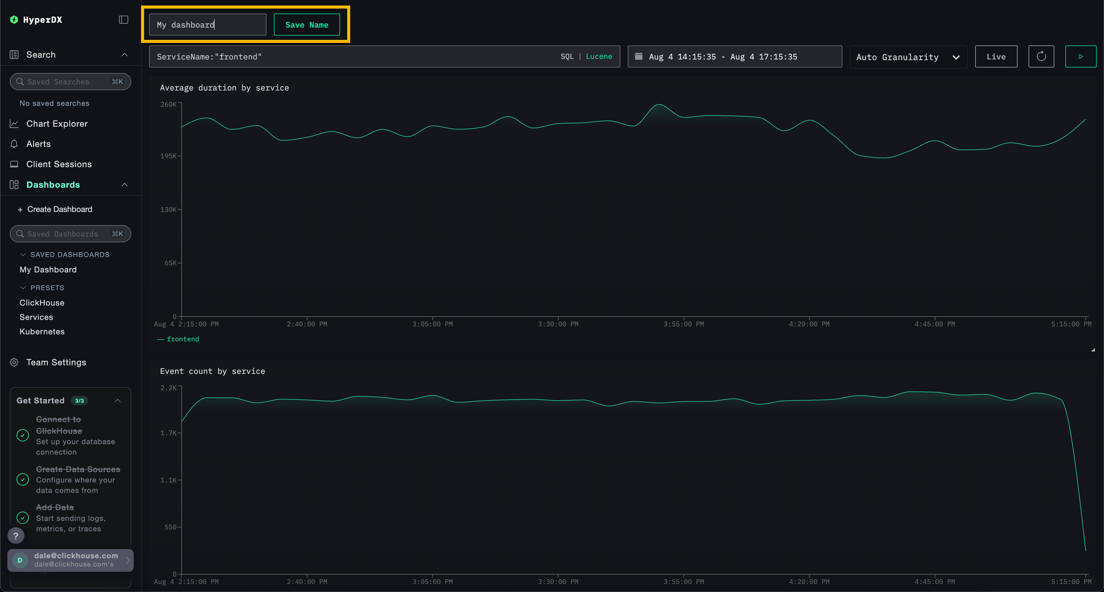Switch query language to SQL
The image size is (1104, 592).
click(567, 56)
